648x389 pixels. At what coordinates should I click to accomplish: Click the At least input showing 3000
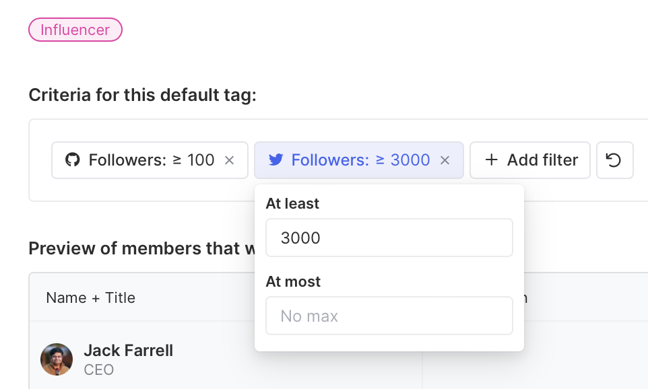389,238
